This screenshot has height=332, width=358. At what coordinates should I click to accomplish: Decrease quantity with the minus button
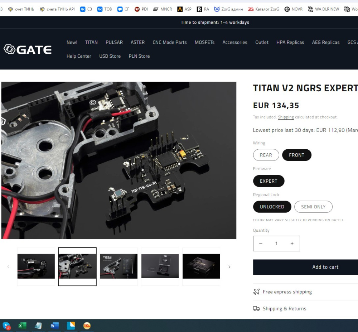(x=261, y=244)
